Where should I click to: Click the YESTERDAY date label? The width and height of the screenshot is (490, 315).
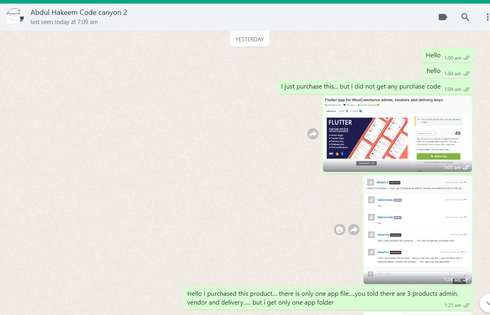click(250, 39)
